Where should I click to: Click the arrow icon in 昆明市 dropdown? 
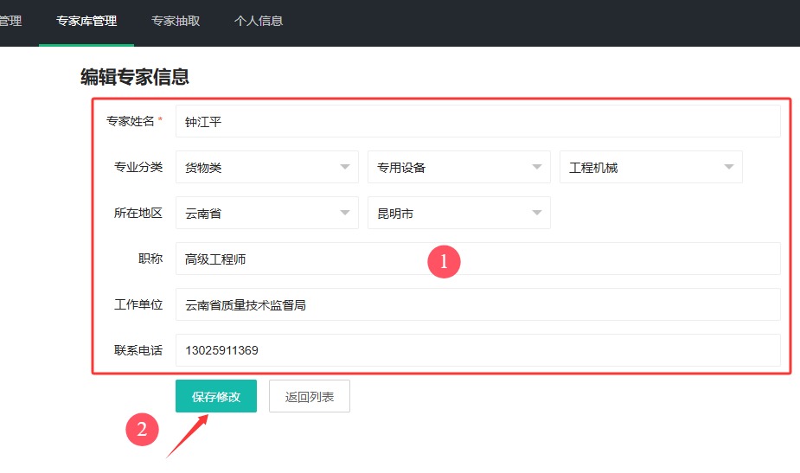pyautogui.click(x=537, y=213)
